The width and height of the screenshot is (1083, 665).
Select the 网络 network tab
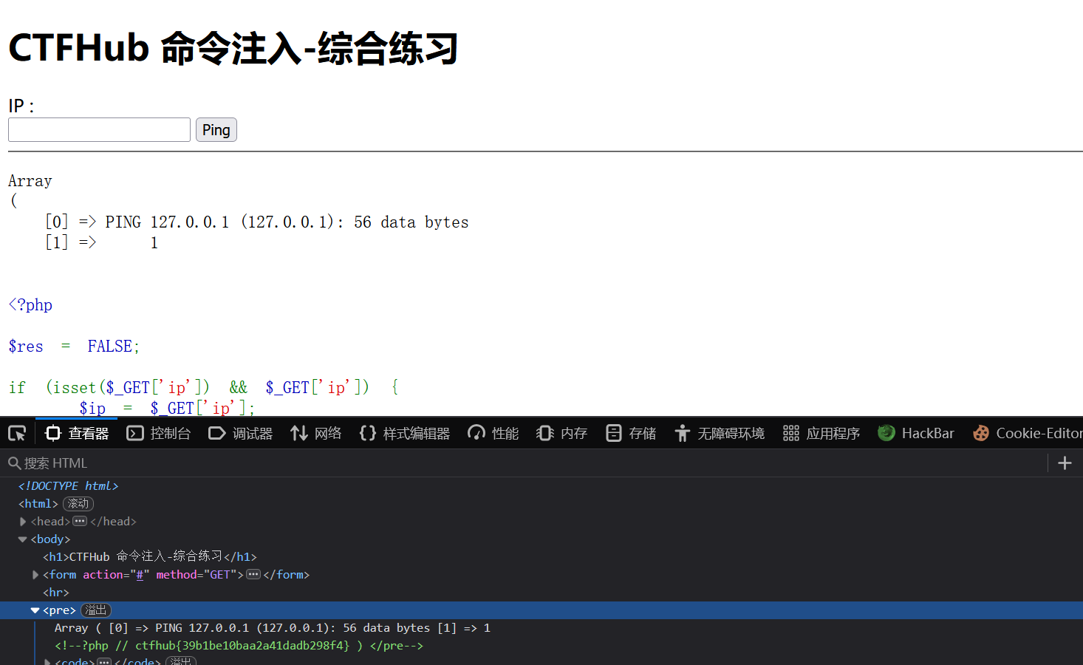coord(316,433)
